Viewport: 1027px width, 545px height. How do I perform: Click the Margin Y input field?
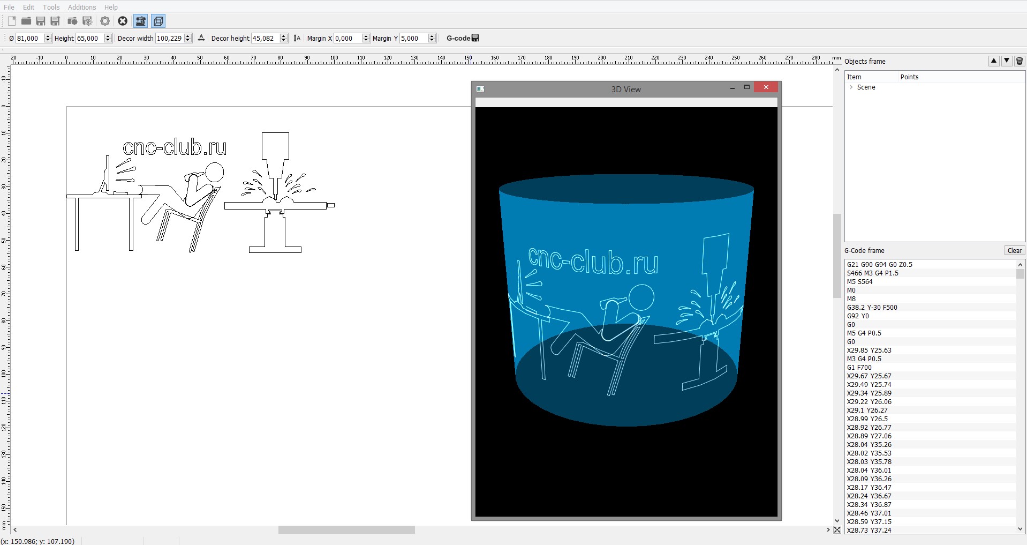pyautogui.click(x=414, y=38)
